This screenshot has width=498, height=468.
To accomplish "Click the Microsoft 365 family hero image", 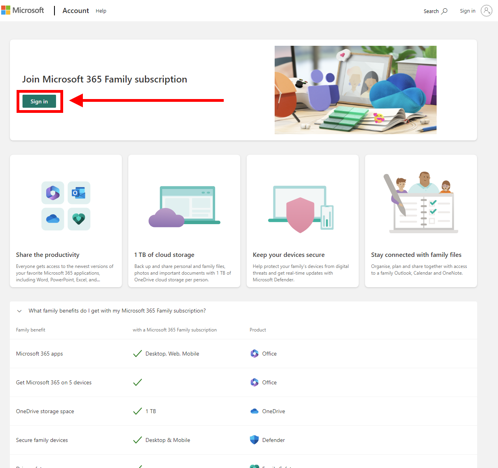I will (356, 90).
